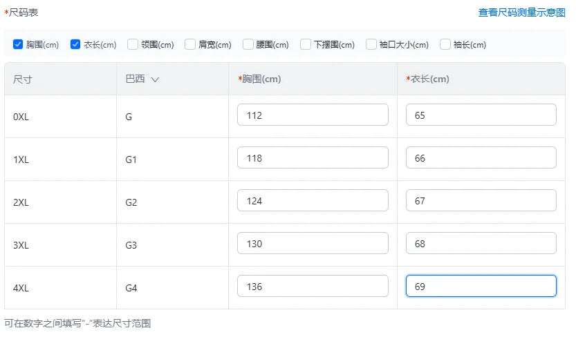Tick the 腰围(cm) checkbox
The height and width of the screenshot is (337, 576).
pos(248,45)
